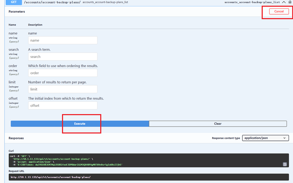The image size is (293, 183).
Task: Focus the offset parameter input field
Action: [63, 106]
